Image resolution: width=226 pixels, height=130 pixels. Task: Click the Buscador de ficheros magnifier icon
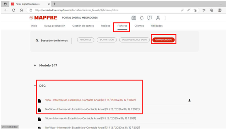[37, 40]
